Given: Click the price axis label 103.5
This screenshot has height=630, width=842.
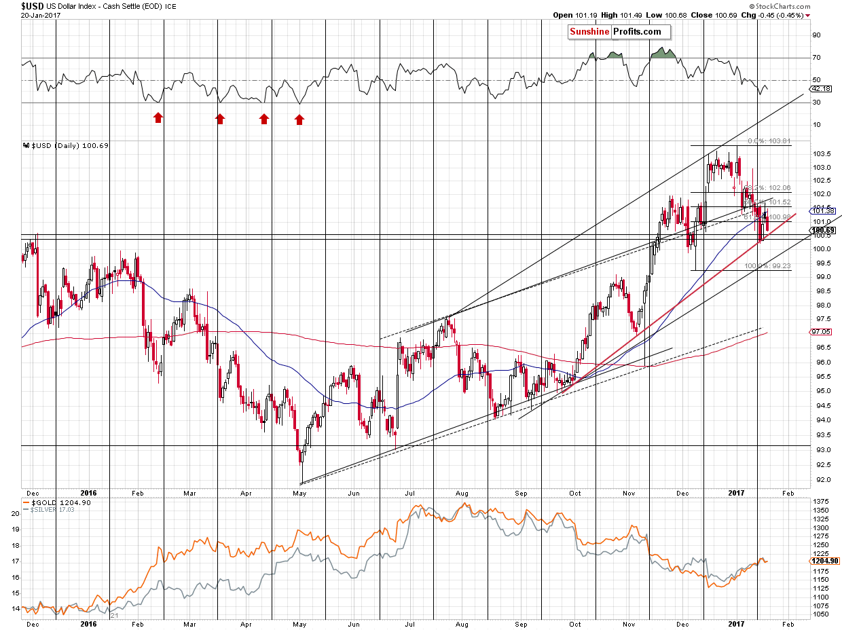Looking at the screenshot, I should click(x=820, y=153).
